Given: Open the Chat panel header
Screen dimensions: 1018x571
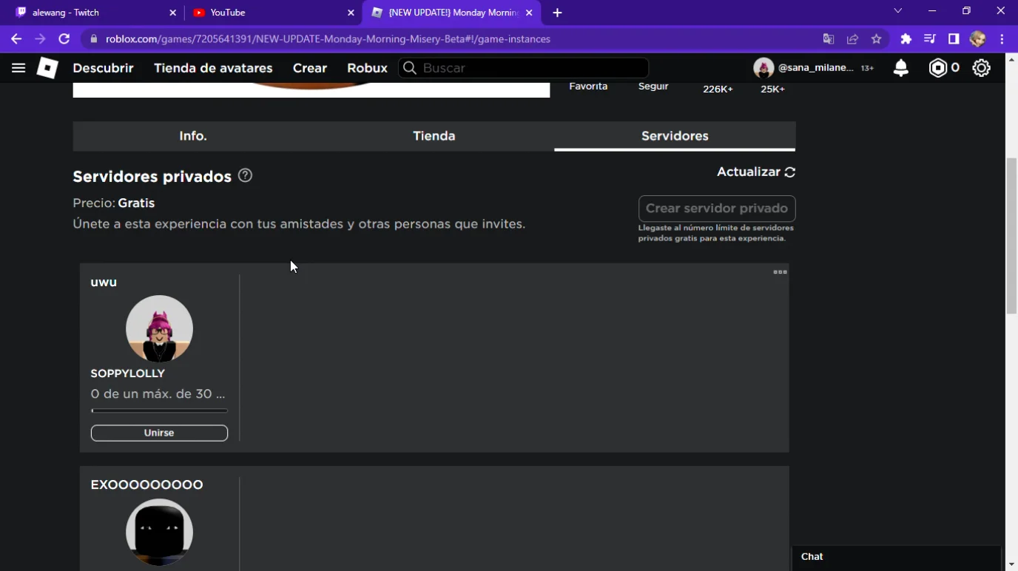Looking at the screenshot, I should pyautogui.click(x=896, y=557).
